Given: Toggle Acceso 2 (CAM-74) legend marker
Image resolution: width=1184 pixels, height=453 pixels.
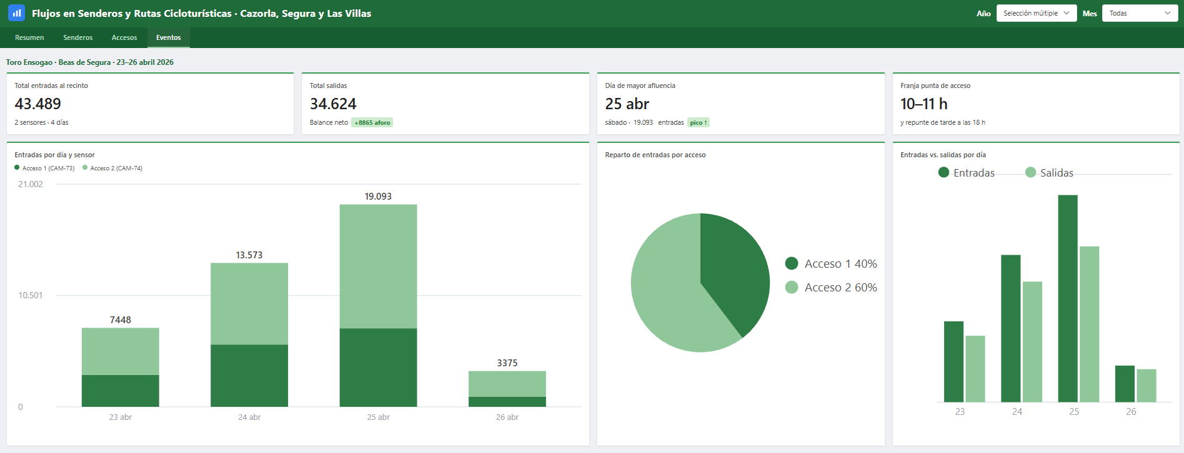Looking at the screenshot, I should click(x=85, y=168).
